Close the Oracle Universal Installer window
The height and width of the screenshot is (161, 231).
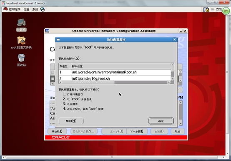185,31
